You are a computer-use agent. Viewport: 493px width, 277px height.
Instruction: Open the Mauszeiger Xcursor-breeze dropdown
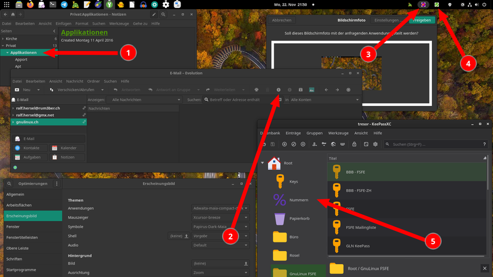pos(220,217)
